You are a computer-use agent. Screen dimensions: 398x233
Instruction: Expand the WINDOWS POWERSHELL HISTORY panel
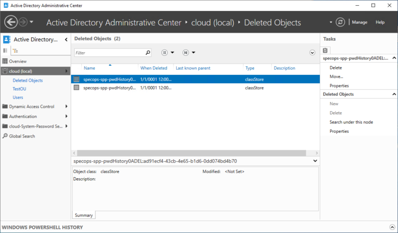pyautogui.click(x=391, y=227)
